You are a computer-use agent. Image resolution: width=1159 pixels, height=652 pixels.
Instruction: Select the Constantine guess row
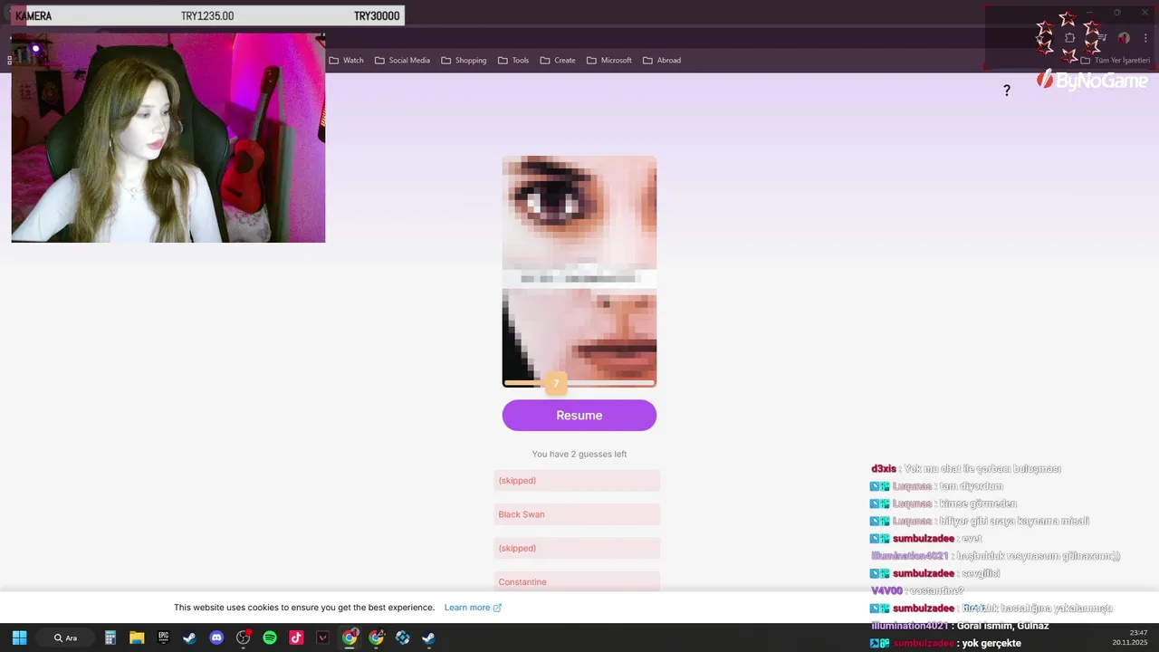click(577, 581)
